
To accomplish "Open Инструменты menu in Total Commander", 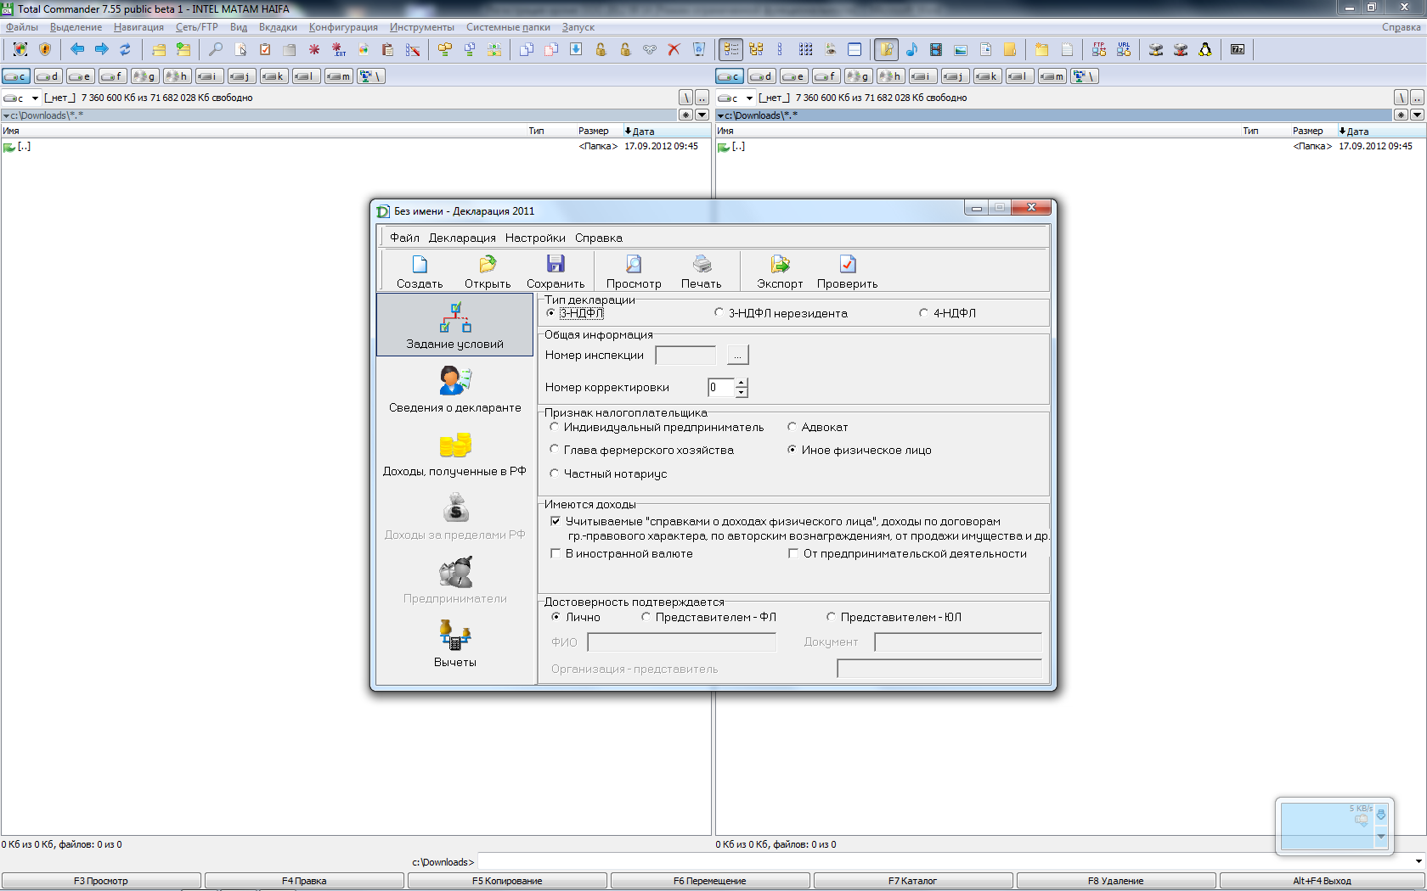I will pos(422,27).
